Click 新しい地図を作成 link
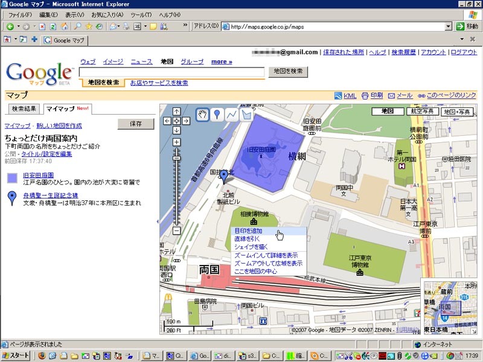 click(59, 125)
